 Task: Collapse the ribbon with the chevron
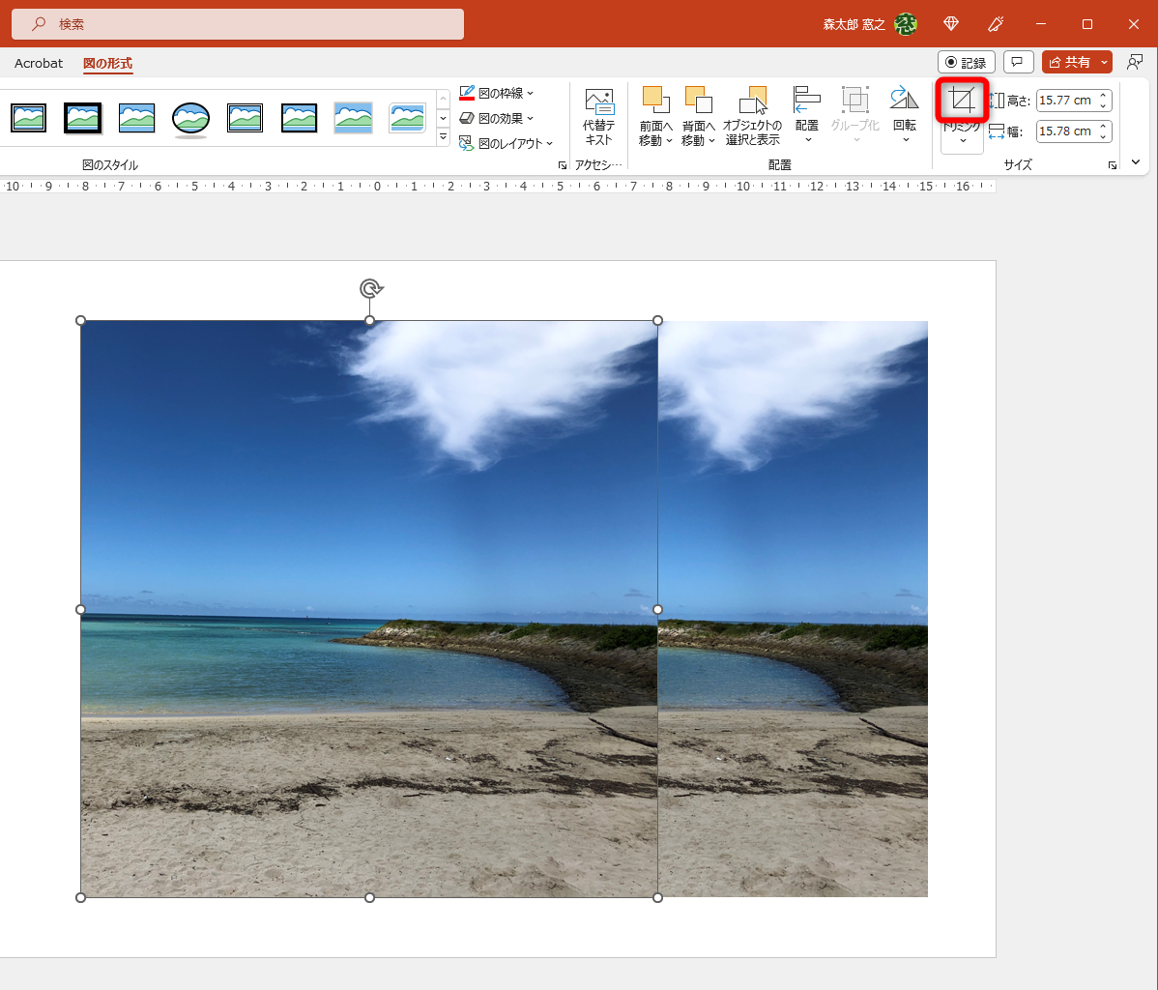(x=1136, y=161)
